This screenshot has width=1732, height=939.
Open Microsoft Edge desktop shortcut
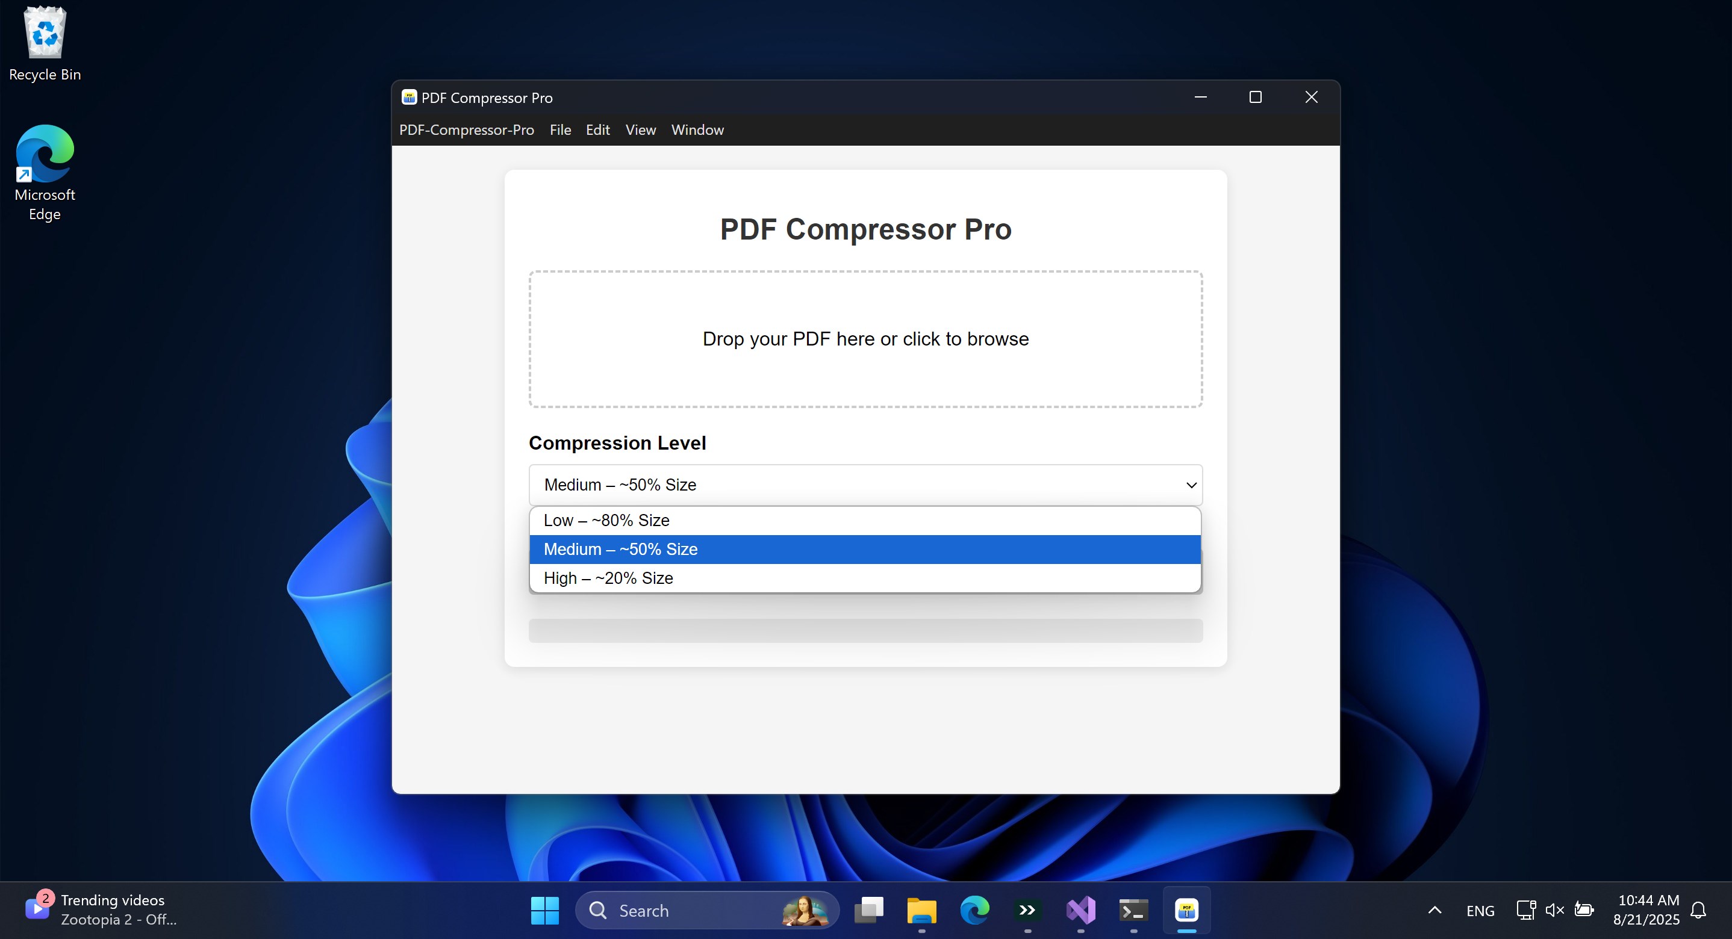[45, 172]
